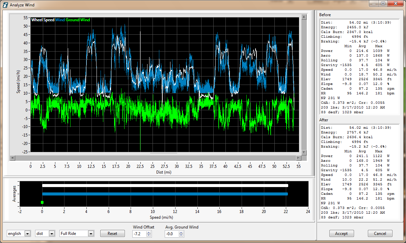Click the Accept button
This screenshot has width=406, height=243.
coord(341,234)
